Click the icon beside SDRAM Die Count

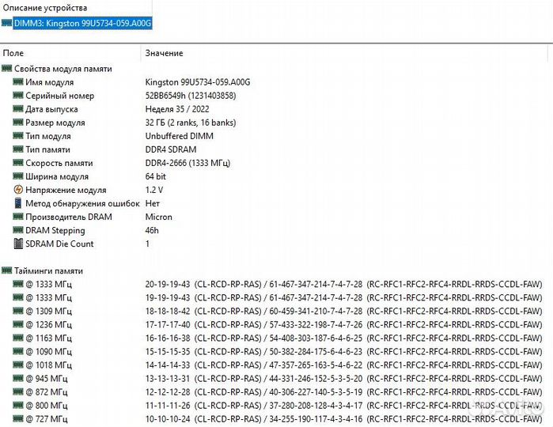18,244
